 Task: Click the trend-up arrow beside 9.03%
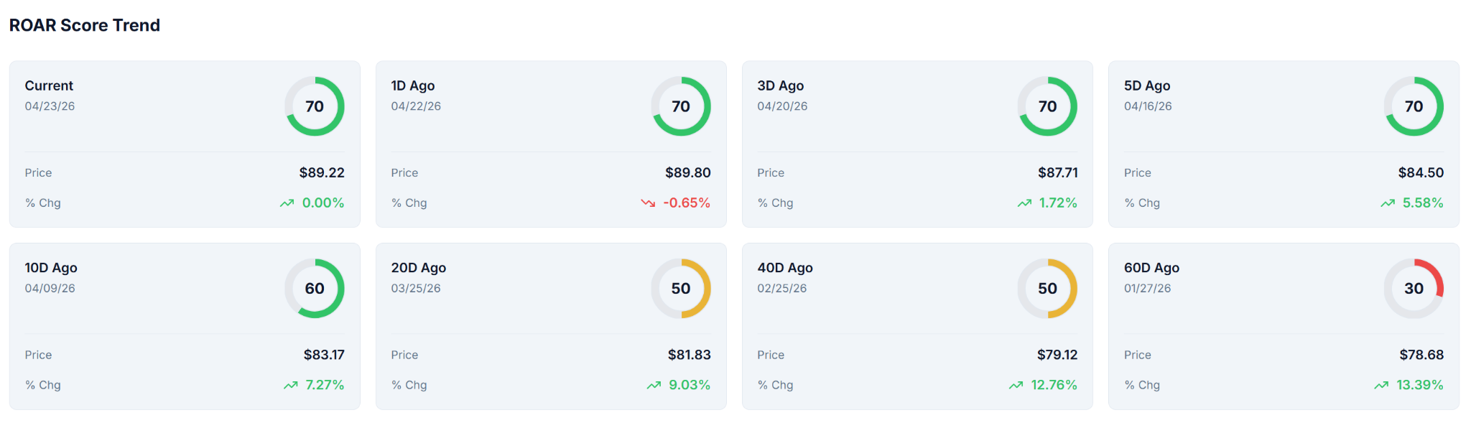[654, 386]
